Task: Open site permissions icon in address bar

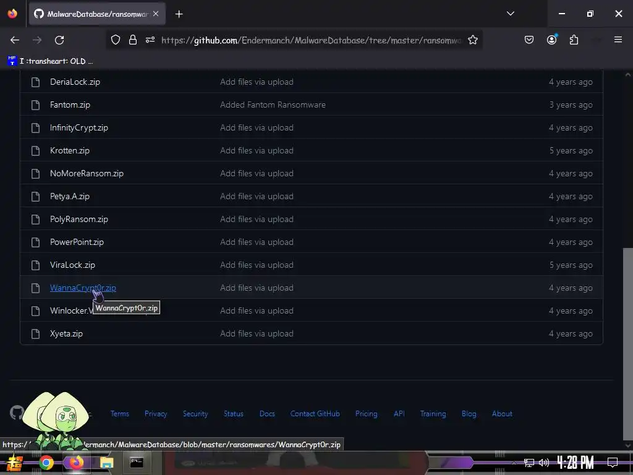Action: 150,40
